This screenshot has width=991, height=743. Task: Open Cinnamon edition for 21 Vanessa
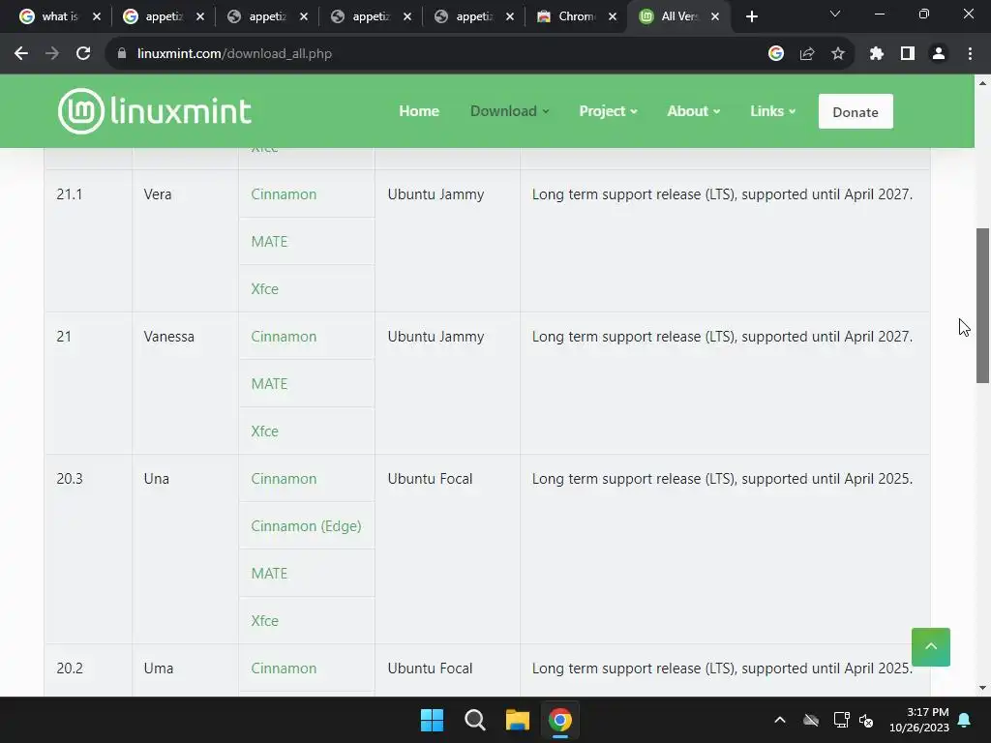[284, 337]
